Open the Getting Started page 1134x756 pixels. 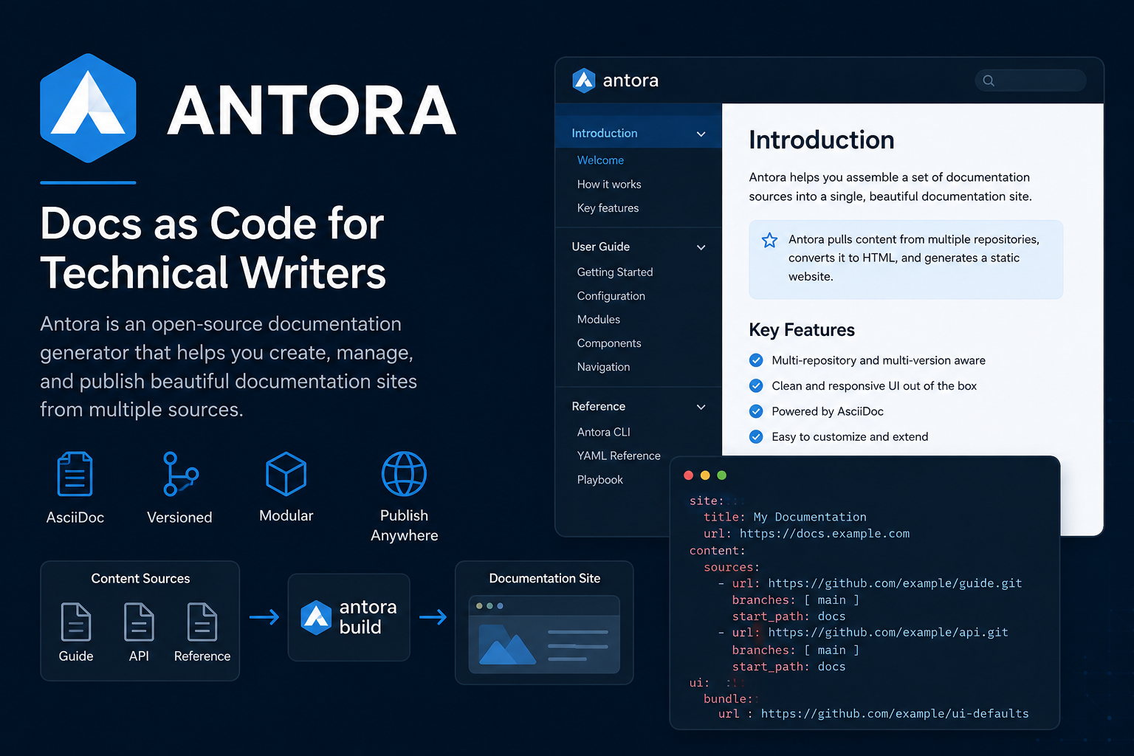(615, 272)
